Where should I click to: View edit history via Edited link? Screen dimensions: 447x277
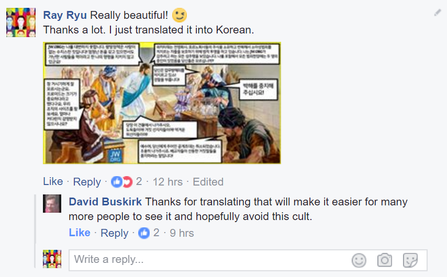pyautogui.click(x=208, y=182)
